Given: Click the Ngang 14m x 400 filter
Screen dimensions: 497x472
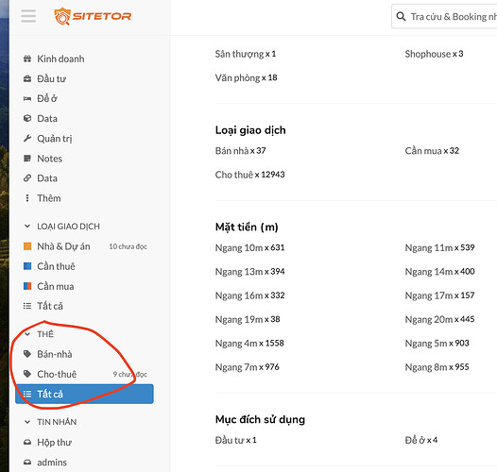Looking at the screenshot, I should pyautogui.click(x=439, y=272).
